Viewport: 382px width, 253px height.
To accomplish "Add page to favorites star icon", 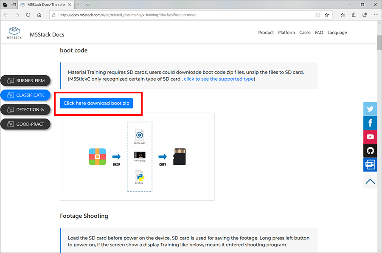I will (x=327, y=15).
